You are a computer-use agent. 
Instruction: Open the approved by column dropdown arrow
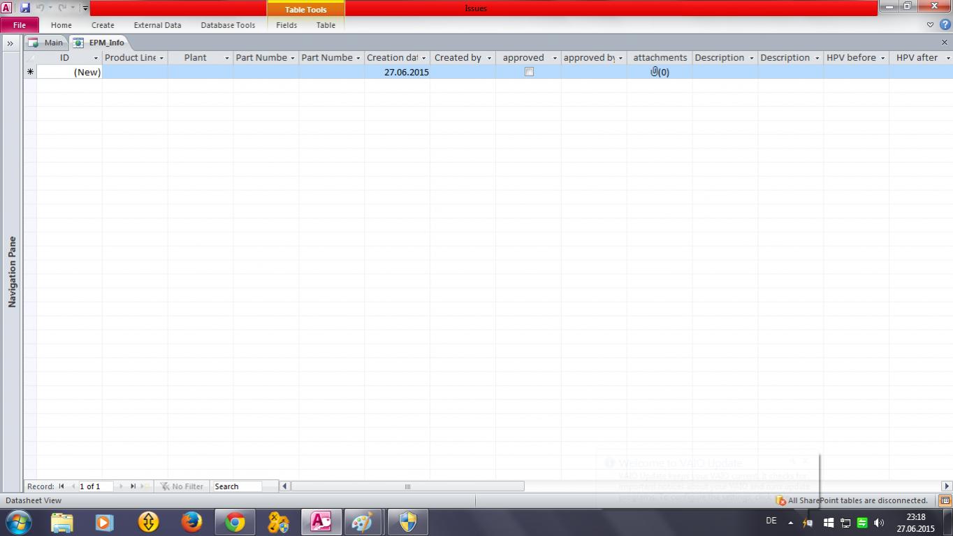coord(620,58)
